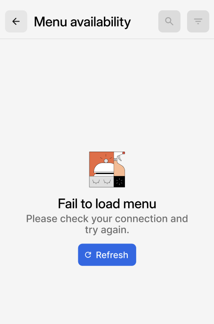Open the filter options icon
Image resolution: width=214 pixels, height=324 pixels.
point(198,21)
